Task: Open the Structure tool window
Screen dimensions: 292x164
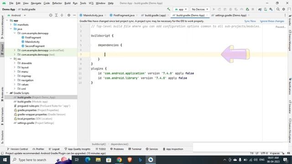Action: (x=2, y=137)
